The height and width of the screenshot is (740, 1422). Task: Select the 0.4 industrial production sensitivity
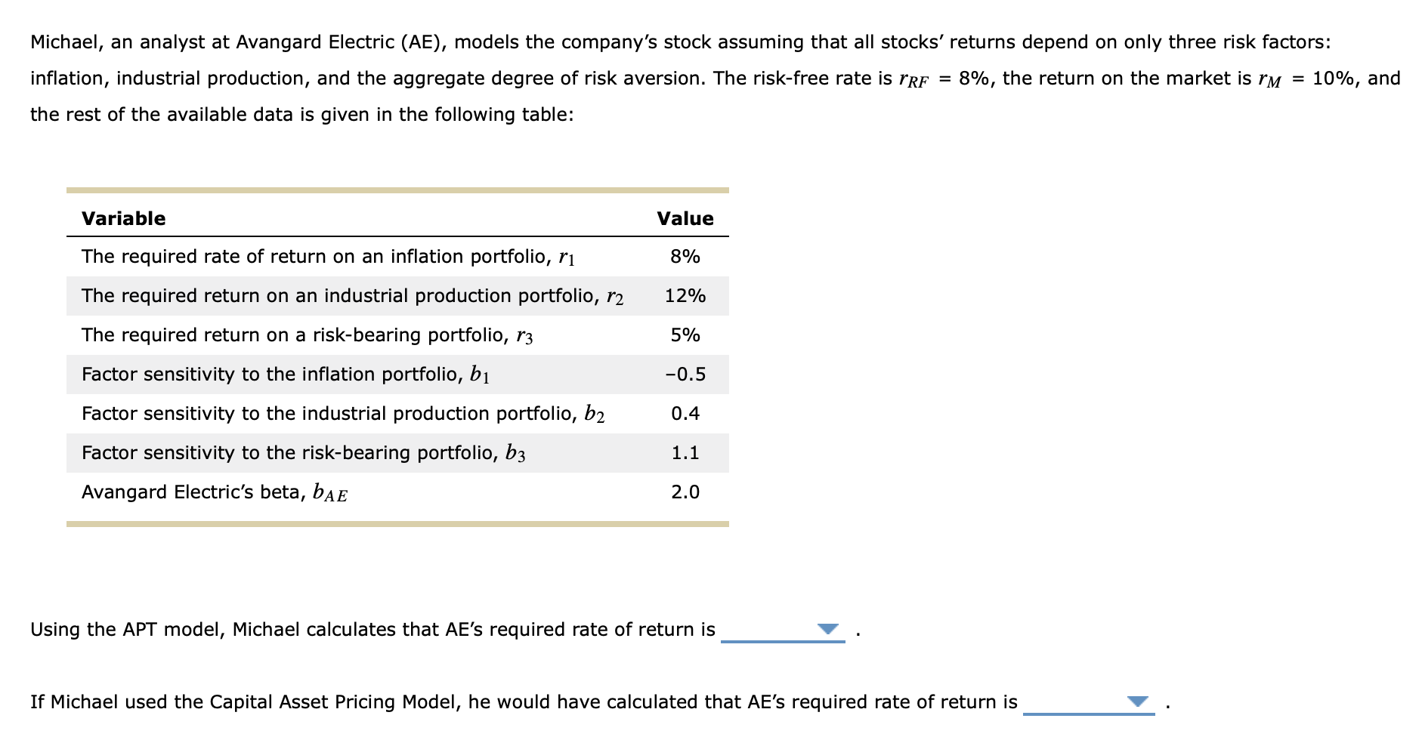(x=683, y=414)
